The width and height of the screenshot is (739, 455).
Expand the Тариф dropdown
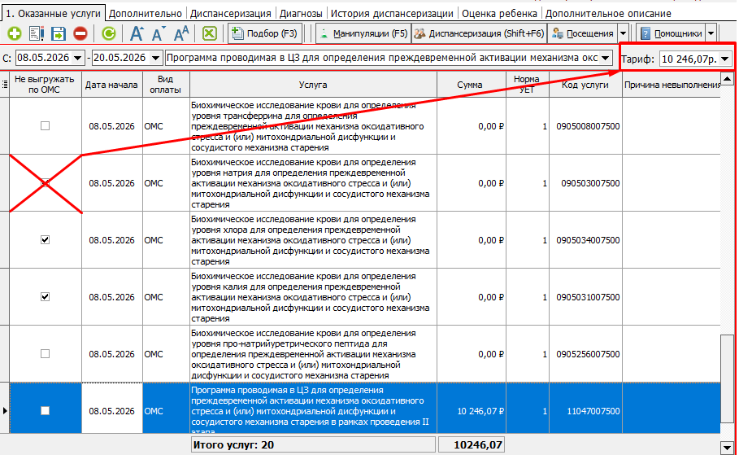(x=725, y=59)
